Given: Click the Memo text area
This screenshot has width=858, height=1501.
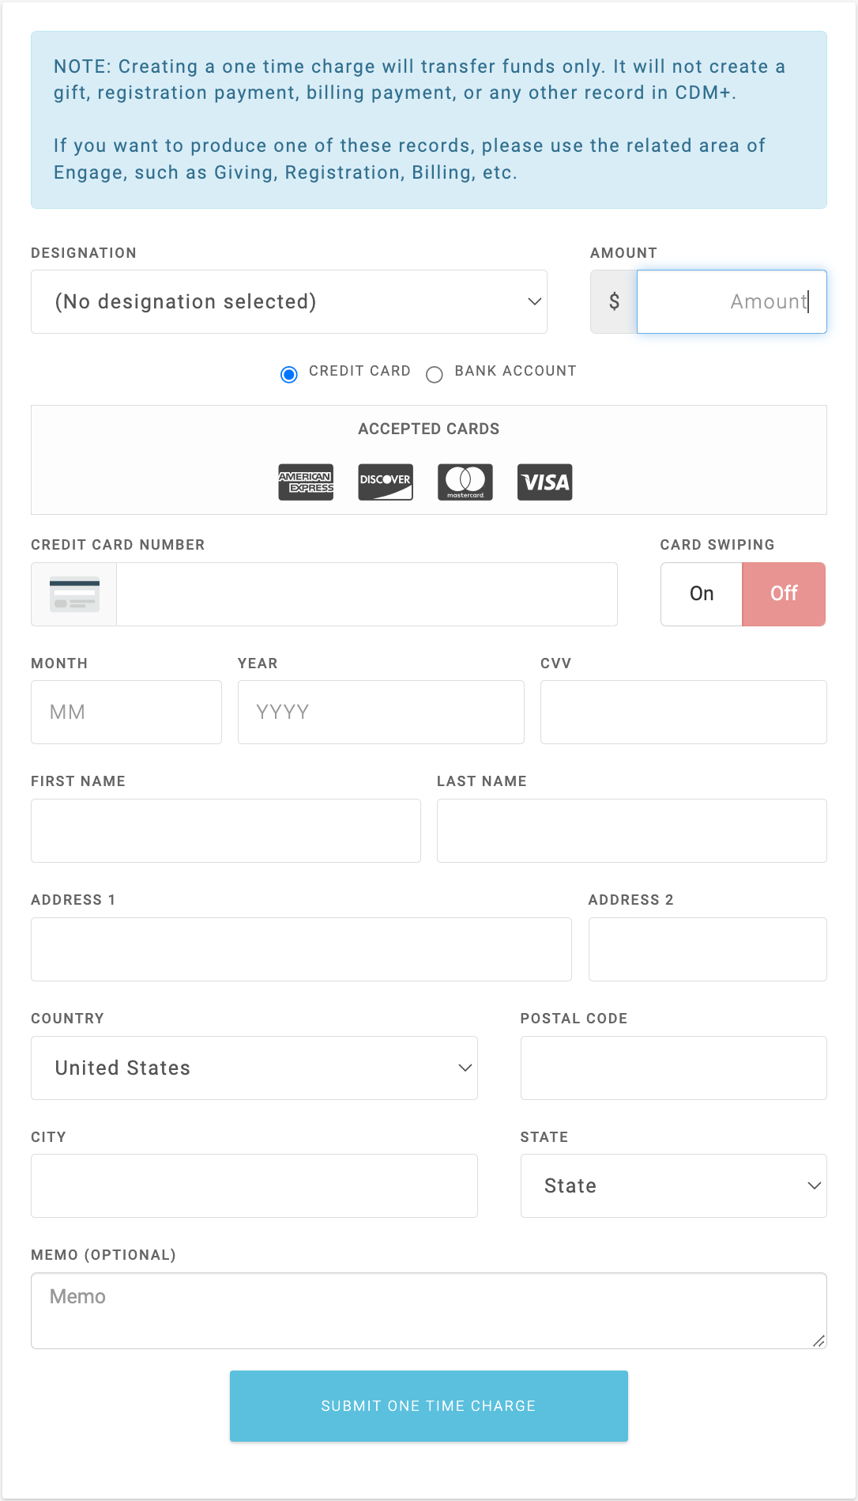Looking at the screenshot, I should [428, 1310].
